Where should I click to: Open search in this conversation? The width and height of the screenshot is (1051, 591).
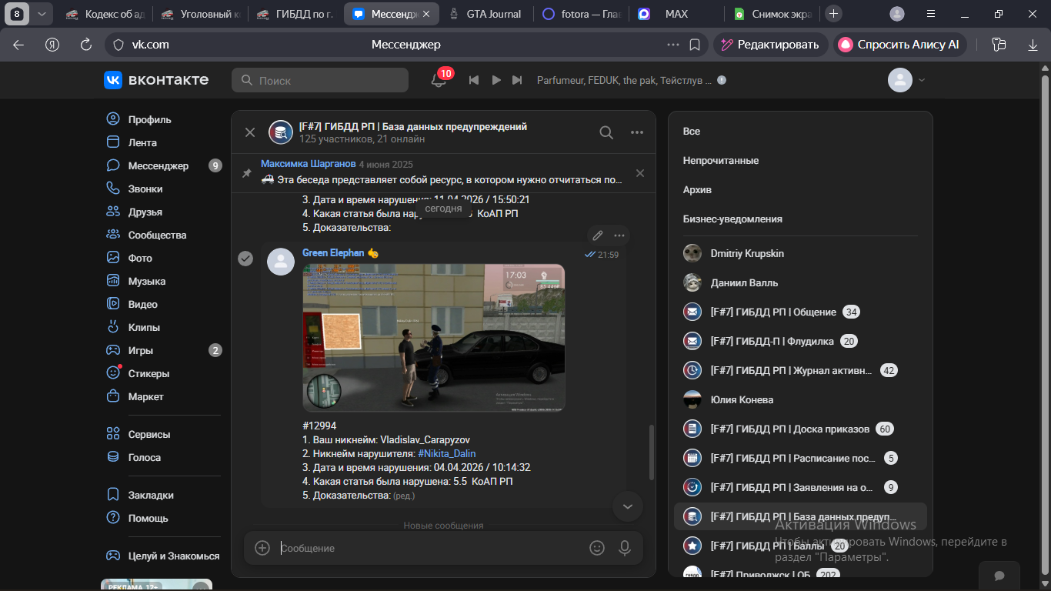606,132
